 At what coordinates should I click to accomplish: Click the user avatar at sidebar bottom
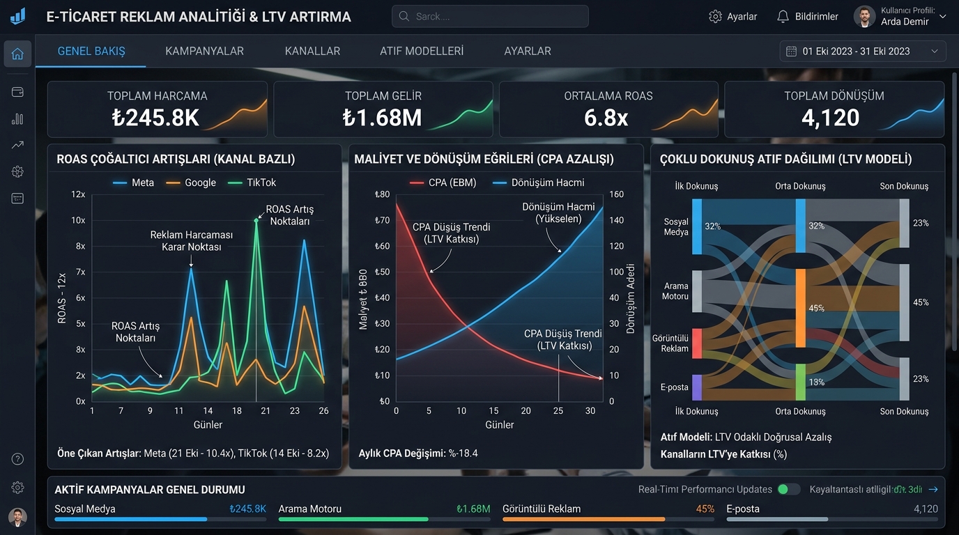17,517
